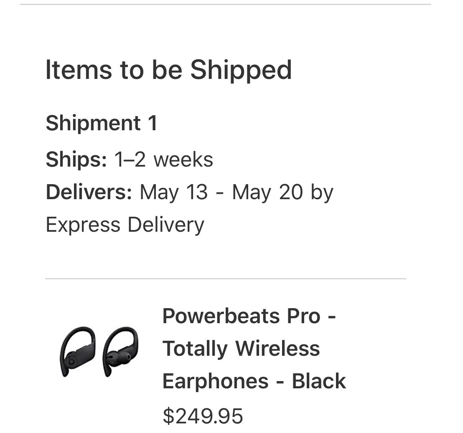
Task: Select the 'May 13' start date
Action: [x=173, y=192]
